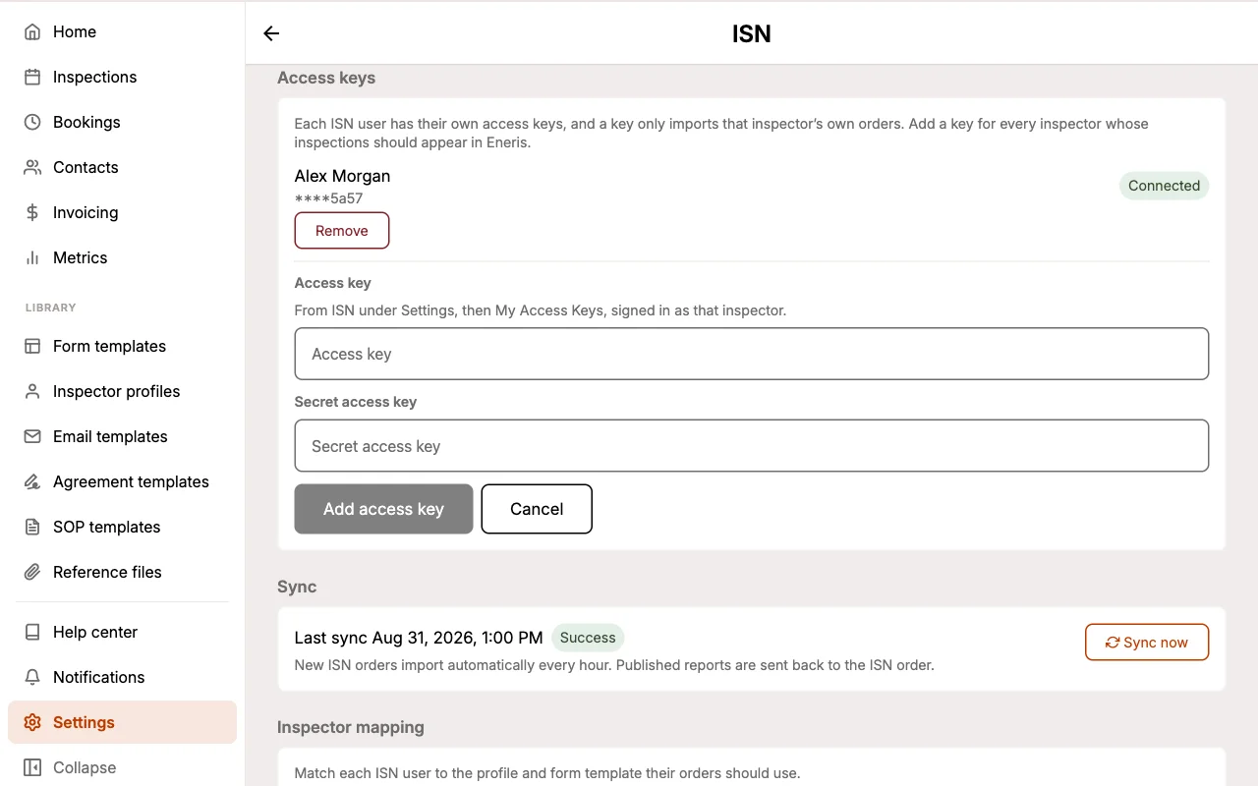
Task: Click the Reference files paperclip icon
Action: click(32, 572)
